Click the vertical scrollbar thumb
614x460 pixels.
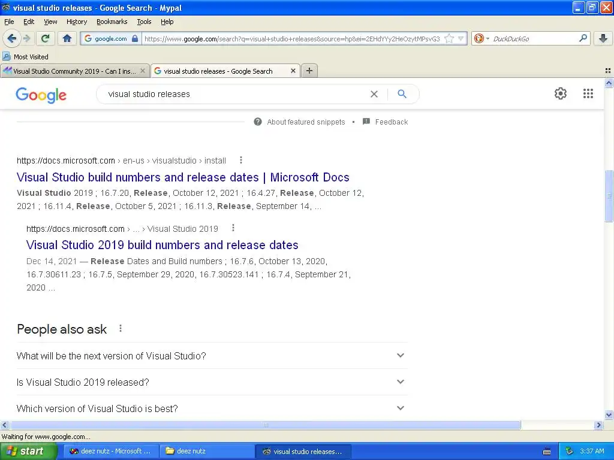click(609, 196)
